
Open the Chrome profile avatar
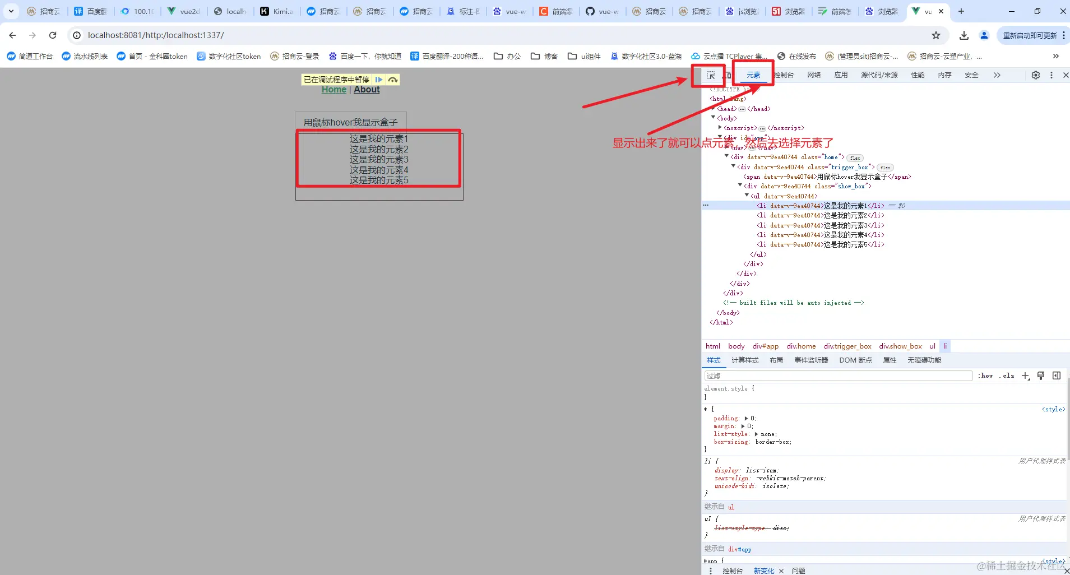click(x=984, y=35)
